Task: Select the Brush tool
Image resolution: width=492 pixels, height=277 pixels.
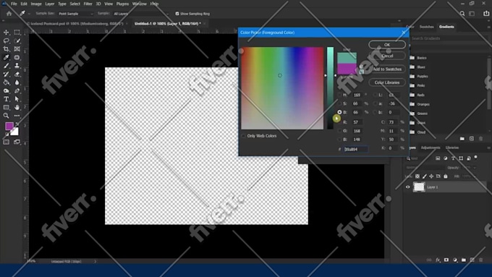Action: point(6,66)
